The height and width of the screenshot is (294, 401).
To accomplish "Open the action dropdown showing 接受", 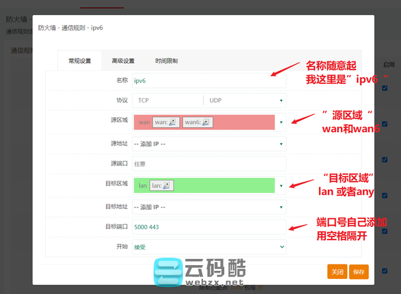I will (208, 247).
